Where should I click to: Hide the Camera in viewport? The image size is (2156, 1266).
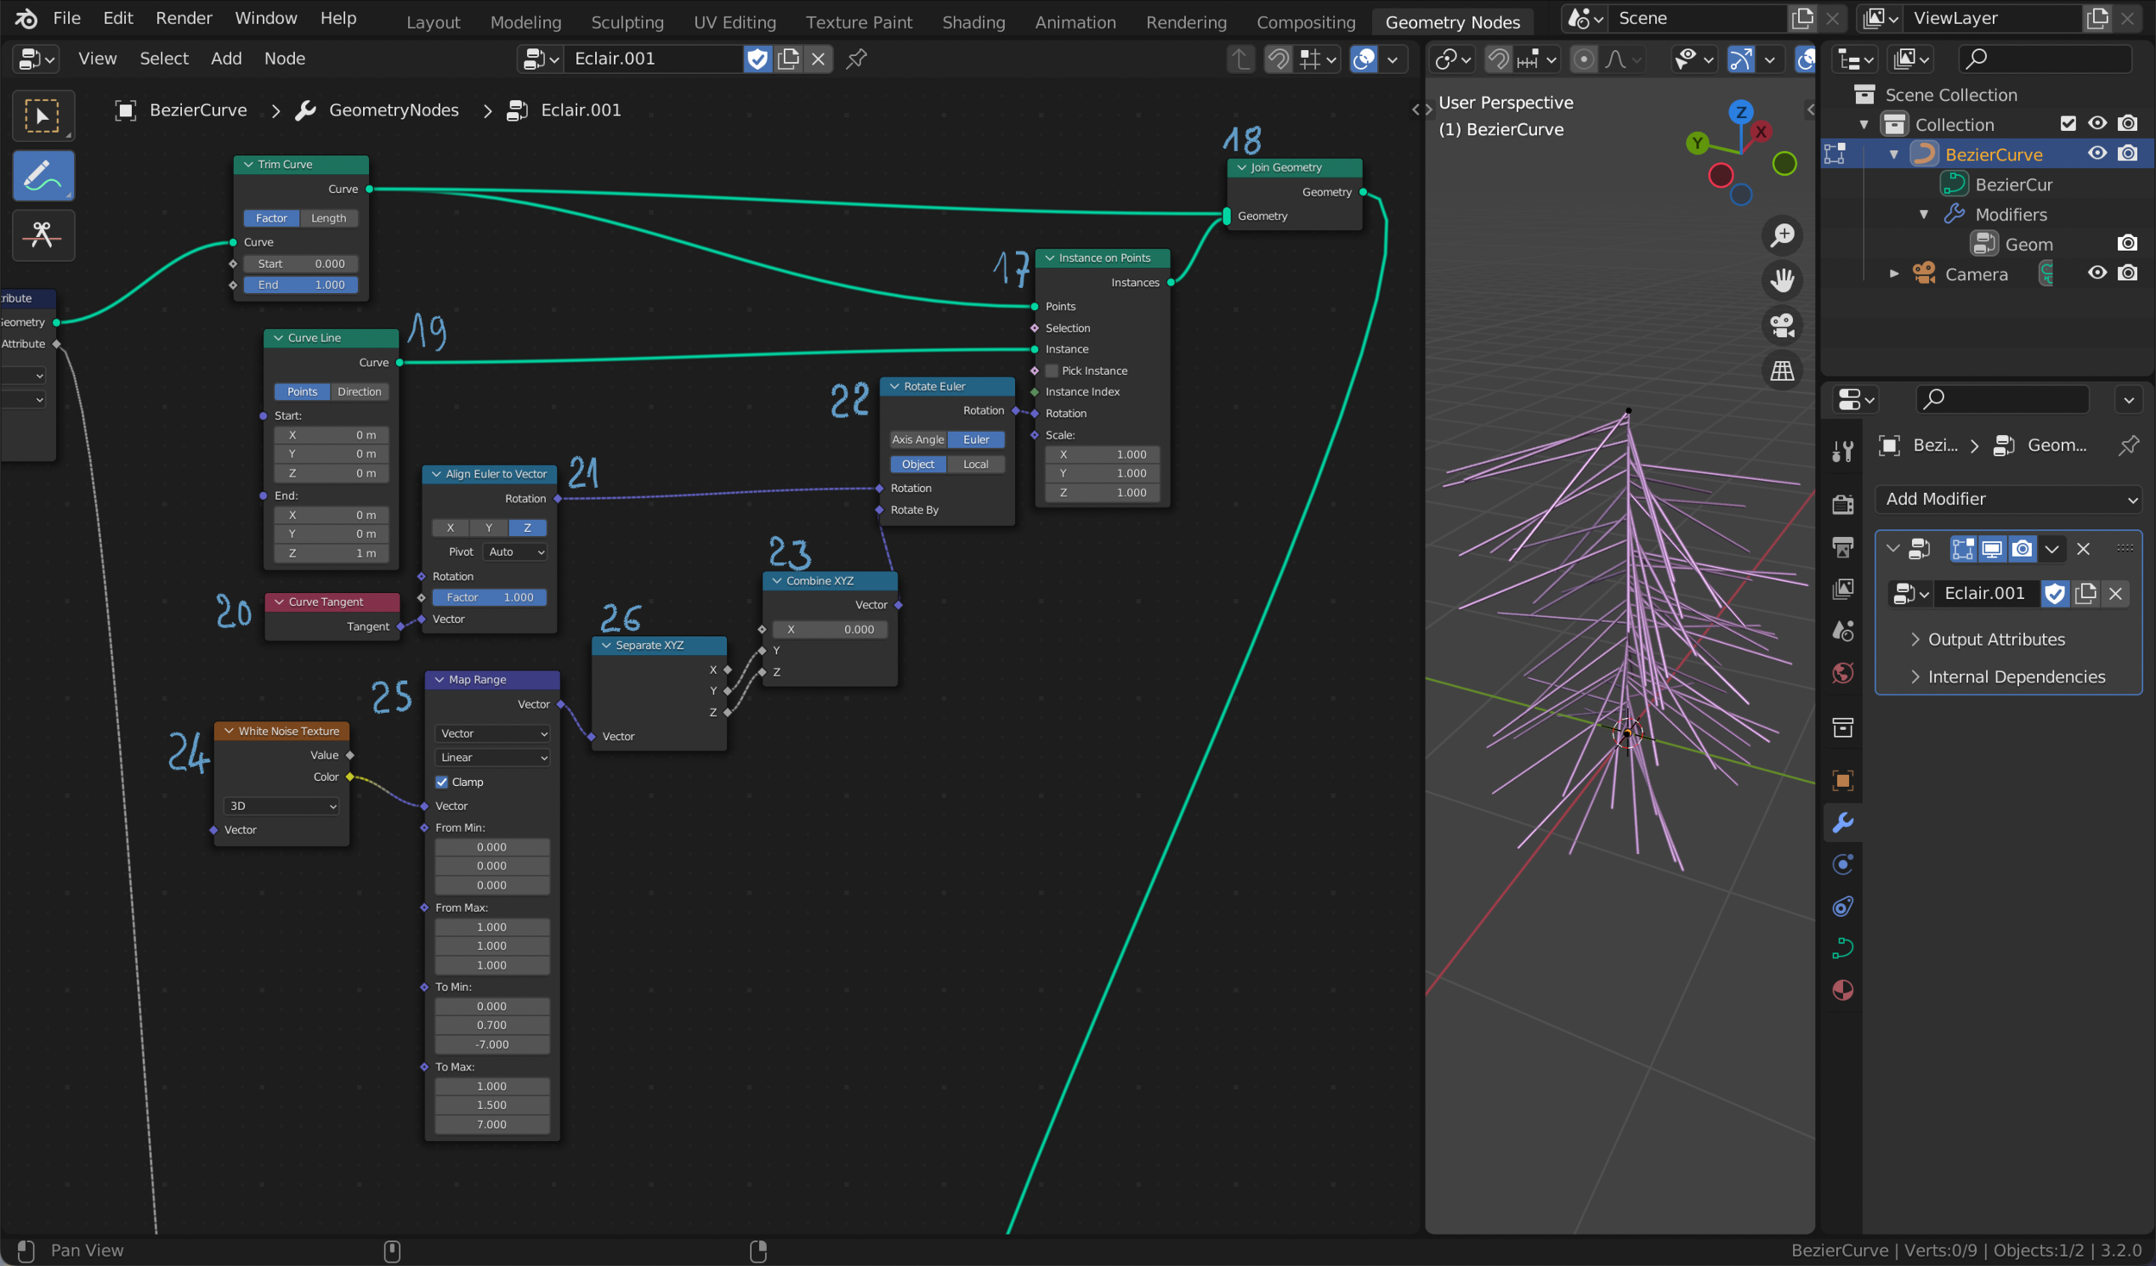click(2096, 273)
